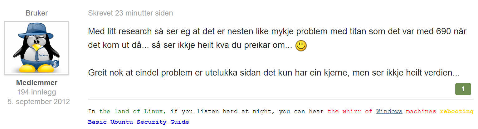Click the paragraph starting with 'Greit nok'
The height and width of the screenshot is (129, 478).
(x=274, y=73)
